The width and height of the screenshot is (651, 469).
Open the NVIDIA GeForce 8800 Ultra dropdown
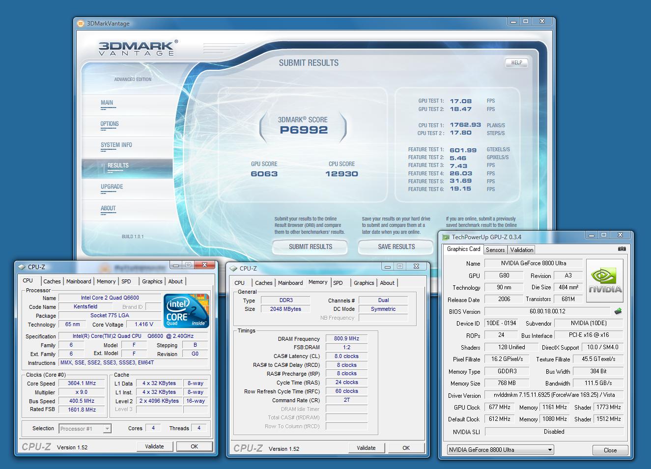coord(500,449)
